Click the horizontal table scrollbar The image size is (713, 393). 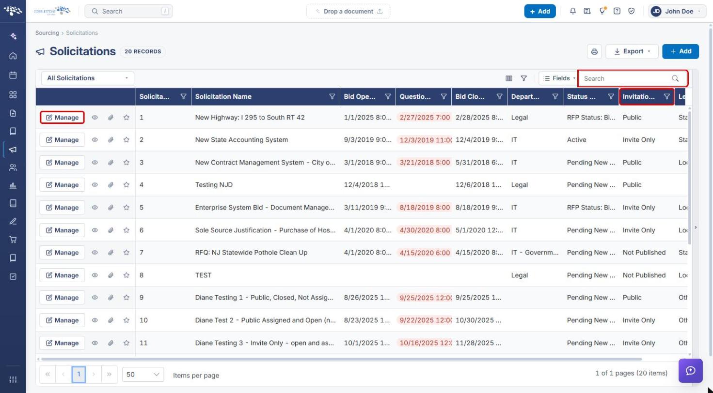click(341, 359)
